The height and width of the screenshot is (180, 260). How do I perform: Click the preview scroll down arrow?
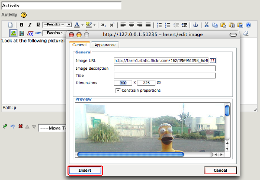[x=227, y=149]
